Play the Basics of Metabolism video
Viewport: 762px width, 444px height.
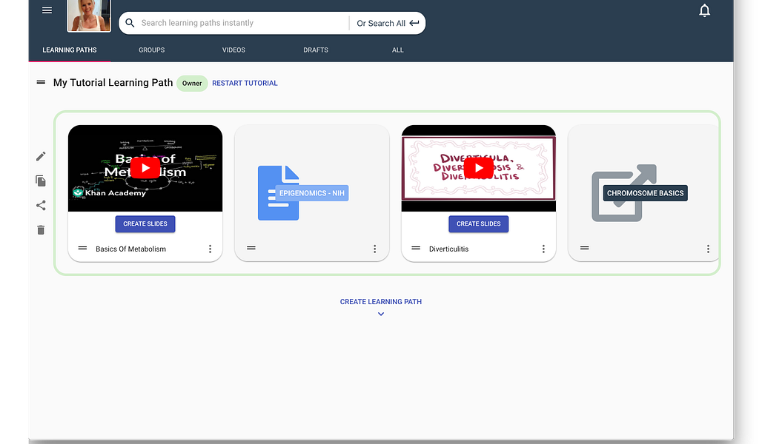coord(145,168)
